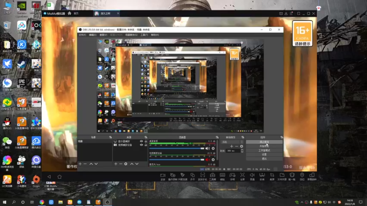367x206 pixels.
Task: Open transition properties gear in 转场特效 dock
Action: click(x=242, y=146)
